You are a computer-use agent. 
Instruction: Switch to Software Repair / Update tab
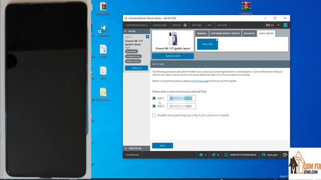(x=225, y=33)
